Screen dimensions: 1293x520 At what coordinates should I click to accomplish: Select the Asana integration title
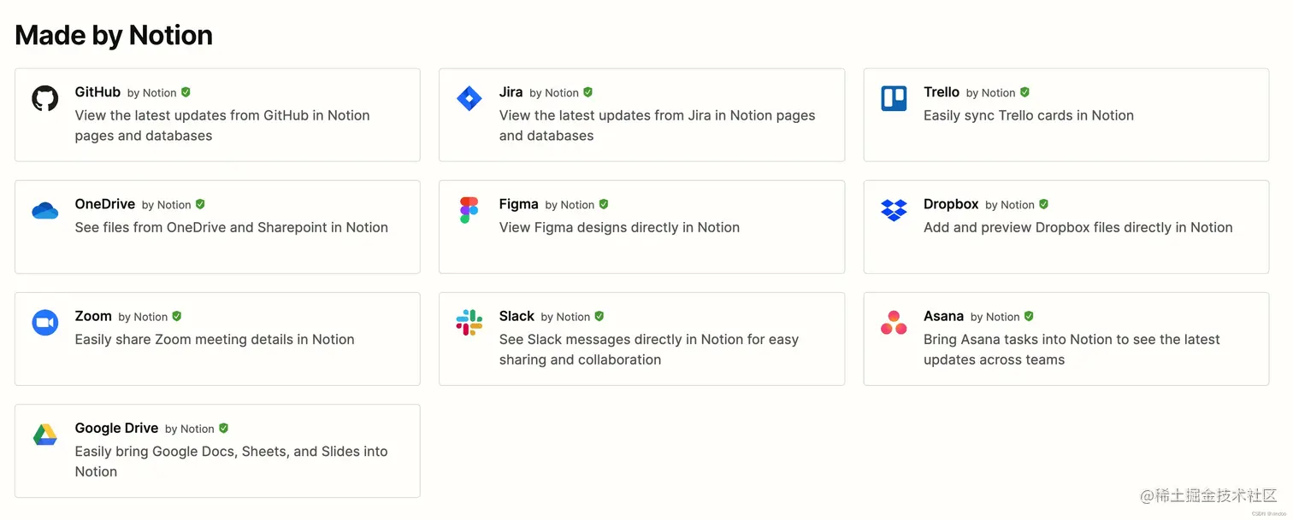point(943,316)
